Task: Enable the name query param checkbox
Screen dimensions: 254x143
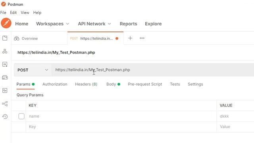Action: (21, 116)
